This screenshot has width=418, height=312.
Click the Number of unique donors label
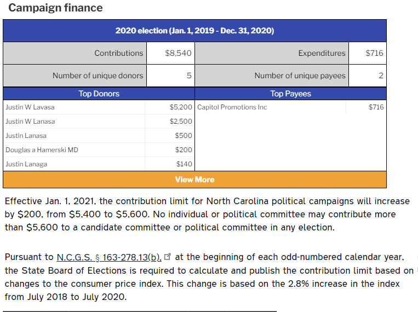(x=98, y=76)
